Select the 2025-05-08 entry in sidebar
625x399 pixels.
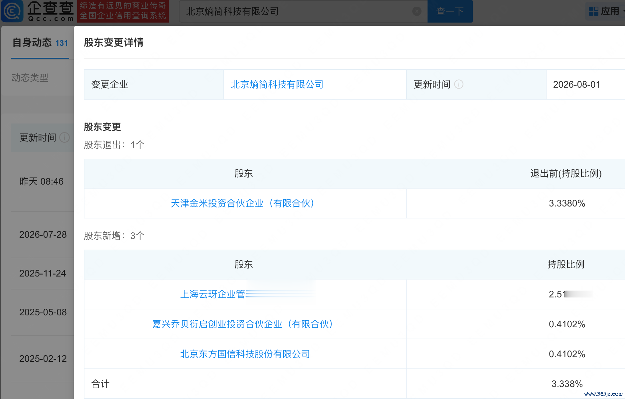[43, 312]
